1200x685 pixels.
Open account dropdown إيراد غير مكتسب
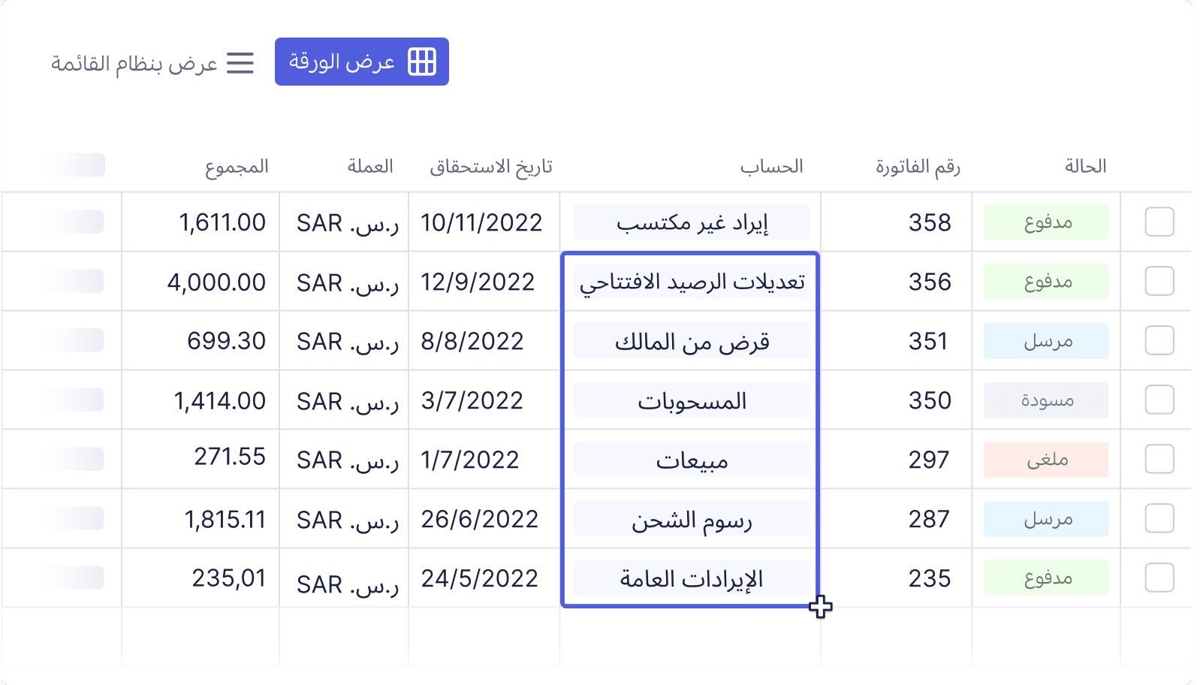pos(691,222)
